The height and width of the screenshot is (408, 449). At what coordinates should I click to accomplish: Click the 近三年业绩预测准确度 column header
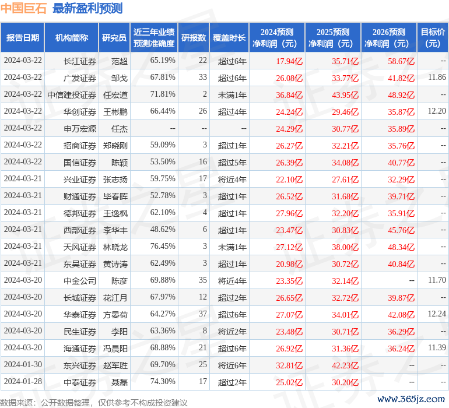click(x=154, y=38)
